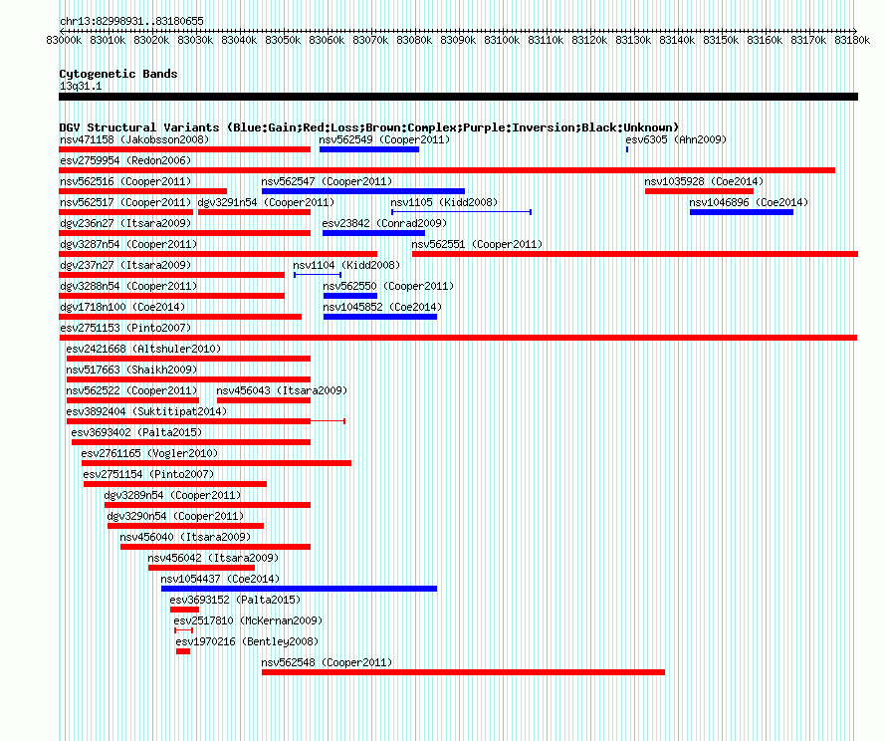
Task: Click the dgv3290n54 (Cooper2011) label
Action: tap(176, 516)
